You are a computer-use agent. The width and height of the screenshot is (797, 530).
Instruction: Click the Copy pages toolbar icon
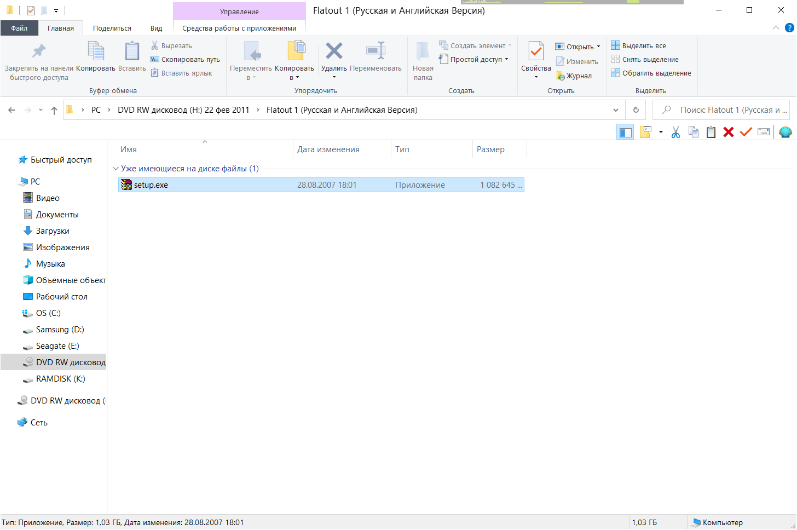coord(694,132)
